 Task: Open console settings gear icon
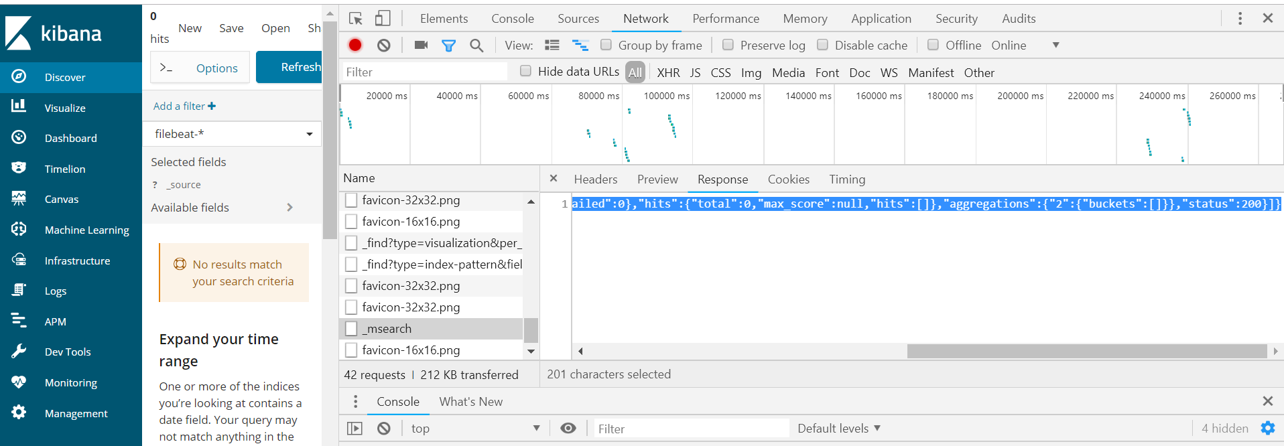coord(1268,428)
